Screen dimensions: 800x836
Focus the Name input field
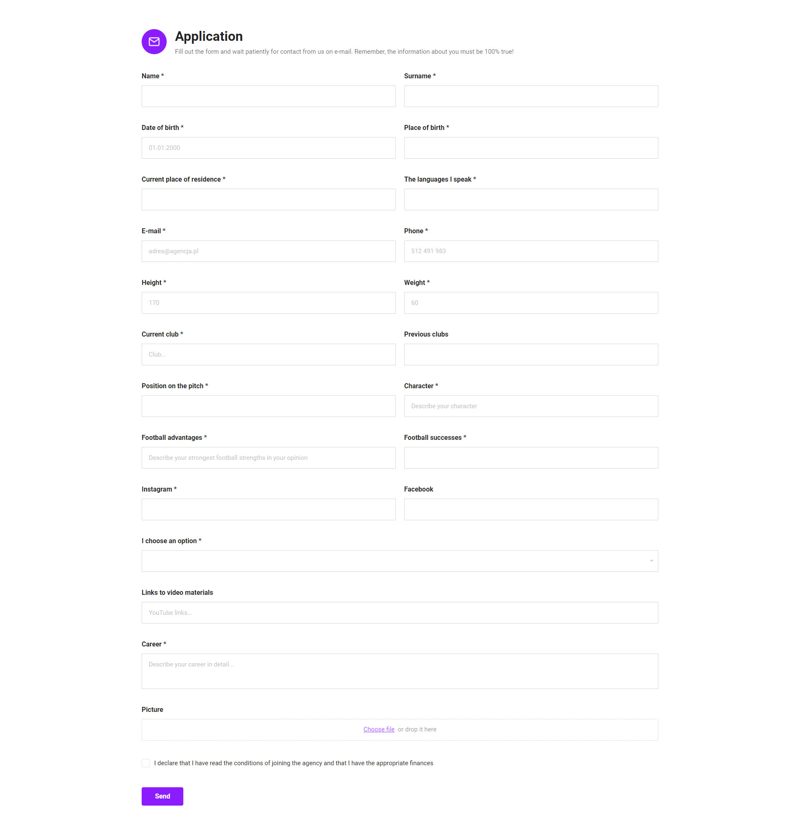(x=269, y=96)
